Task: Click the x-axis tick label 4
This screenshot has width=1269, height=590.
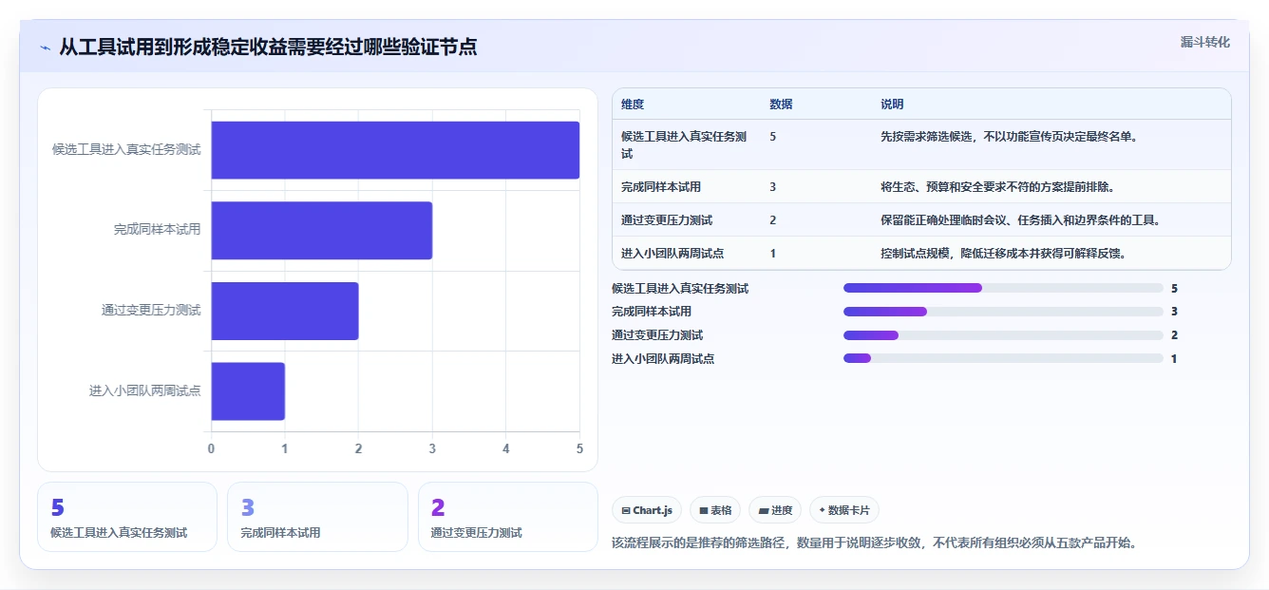Action: point(505,448)
